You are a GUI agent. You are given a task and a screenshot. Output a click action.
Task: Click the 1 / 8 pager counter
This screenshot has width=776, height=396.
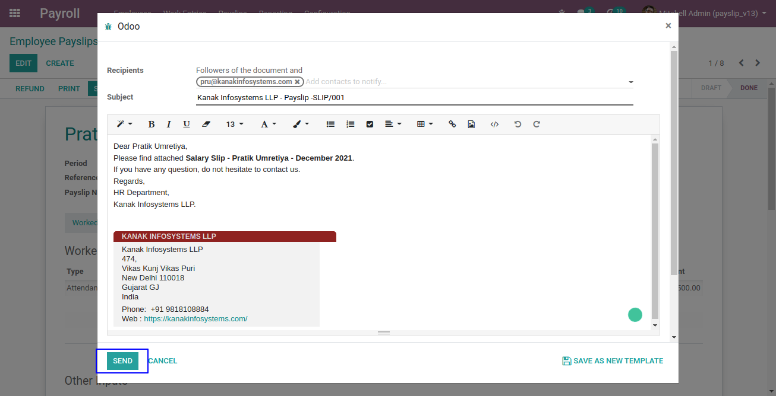pyautogui.click(x=716, y=63)
